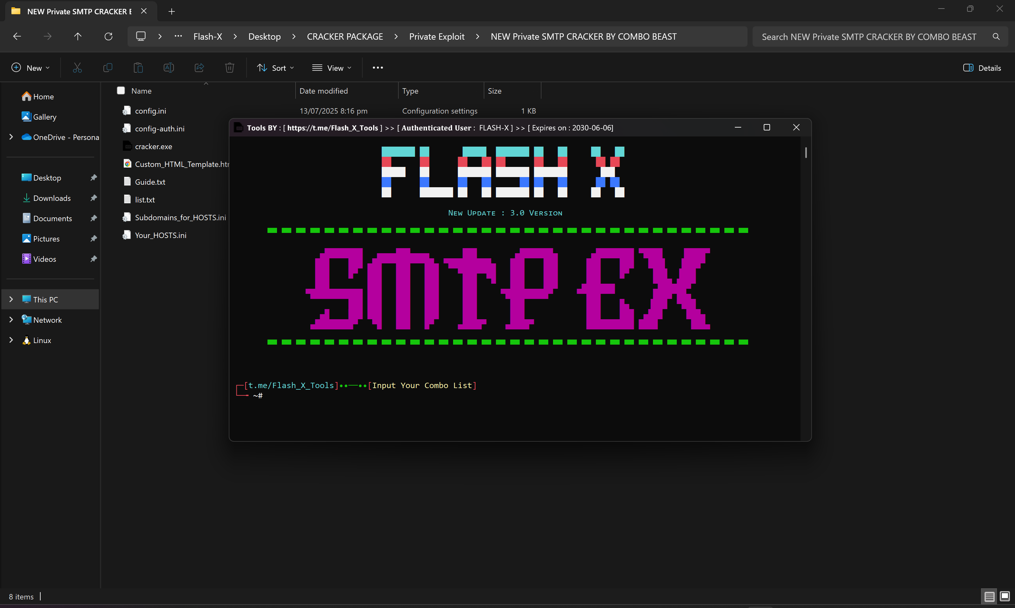Click the Paste icon in the toolbar
The width and height of the screenshot is (1015, 608).
click(138, 67)
